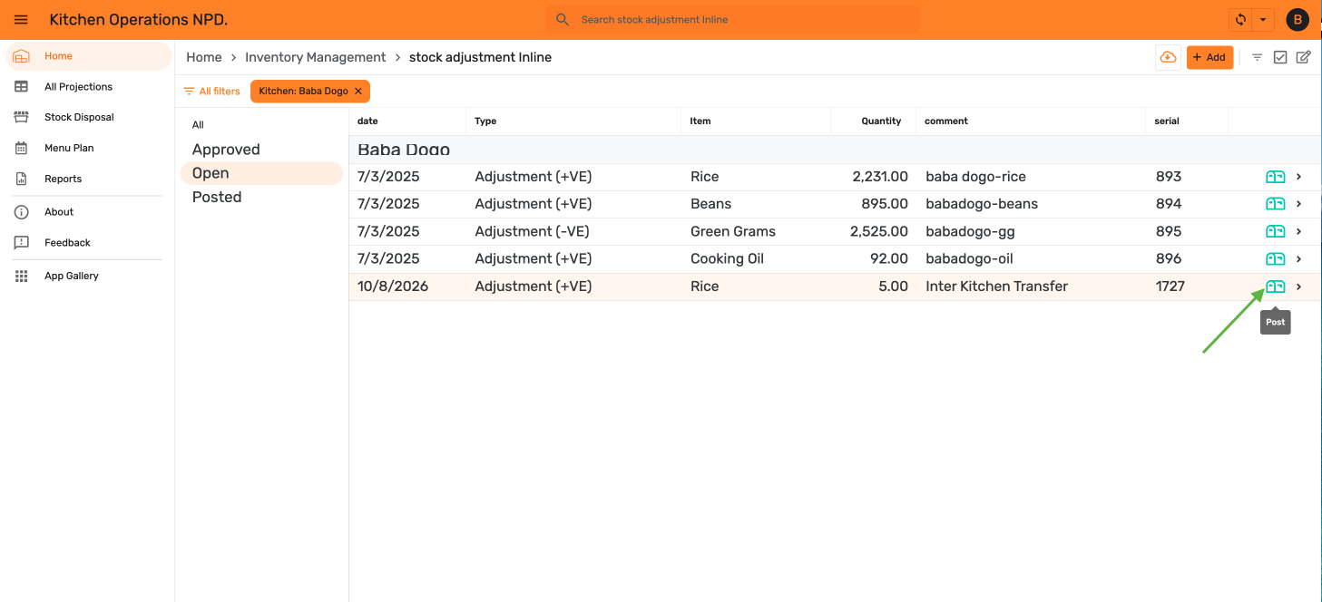Click the Add button
This screenshot has width=1322, height=602.
click(x=1209, y=57)
